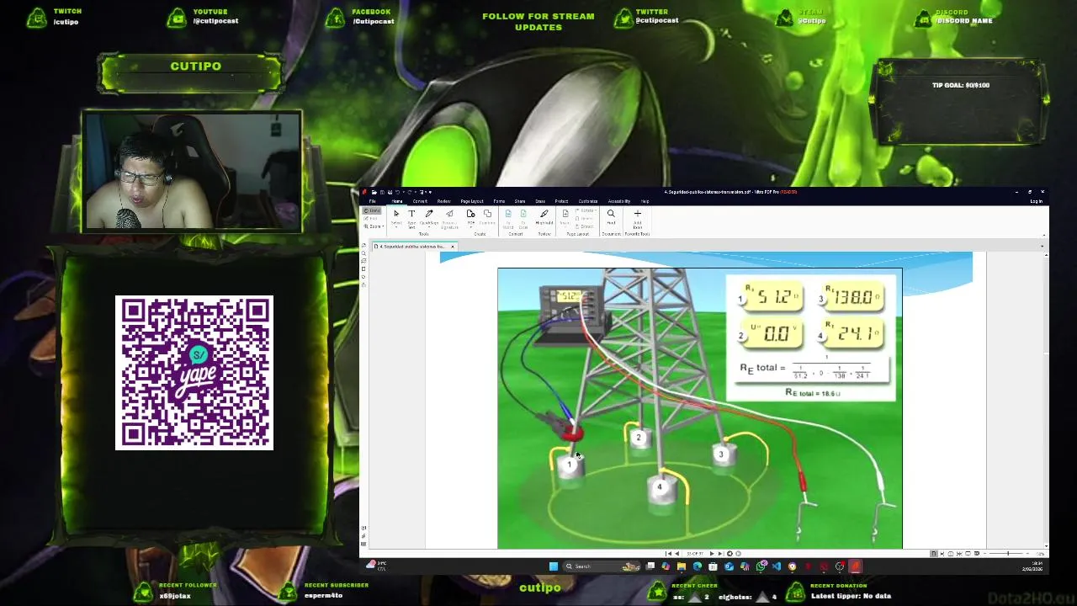The height and width of the screenshot is (606, 1077).
Task: Open the Protect ribbon tab
Action: point(561,201)
